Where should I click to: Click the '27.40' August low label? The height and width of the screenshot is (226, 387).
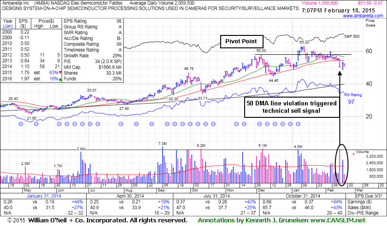[124, 109]
